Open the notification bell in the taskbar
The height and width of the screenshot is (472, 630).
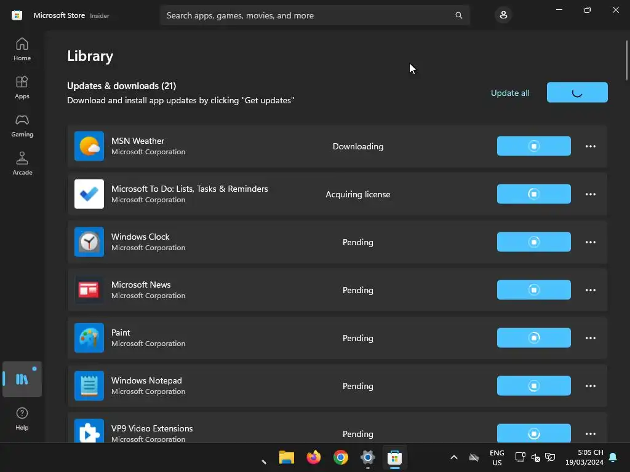pyautogui.click(x=613, y=457)
